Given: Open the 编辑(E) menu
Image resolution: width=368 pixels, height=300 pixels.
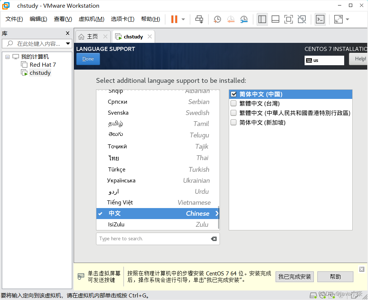Looking at the screenshot, I should [x=38, y=19].
